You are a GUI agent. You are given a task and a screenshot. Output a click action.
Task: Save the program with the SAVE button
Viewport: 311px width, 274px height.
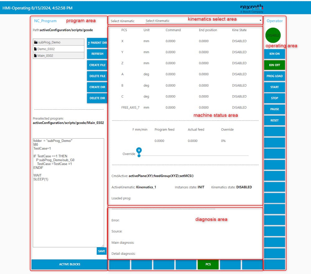pyautogui.click(x=101, y=251)
